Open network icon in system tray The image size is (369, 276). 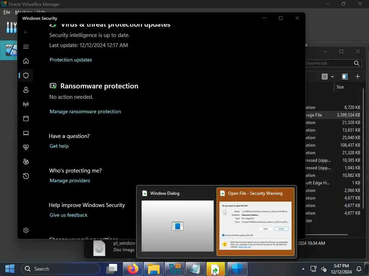pos(313,269)
